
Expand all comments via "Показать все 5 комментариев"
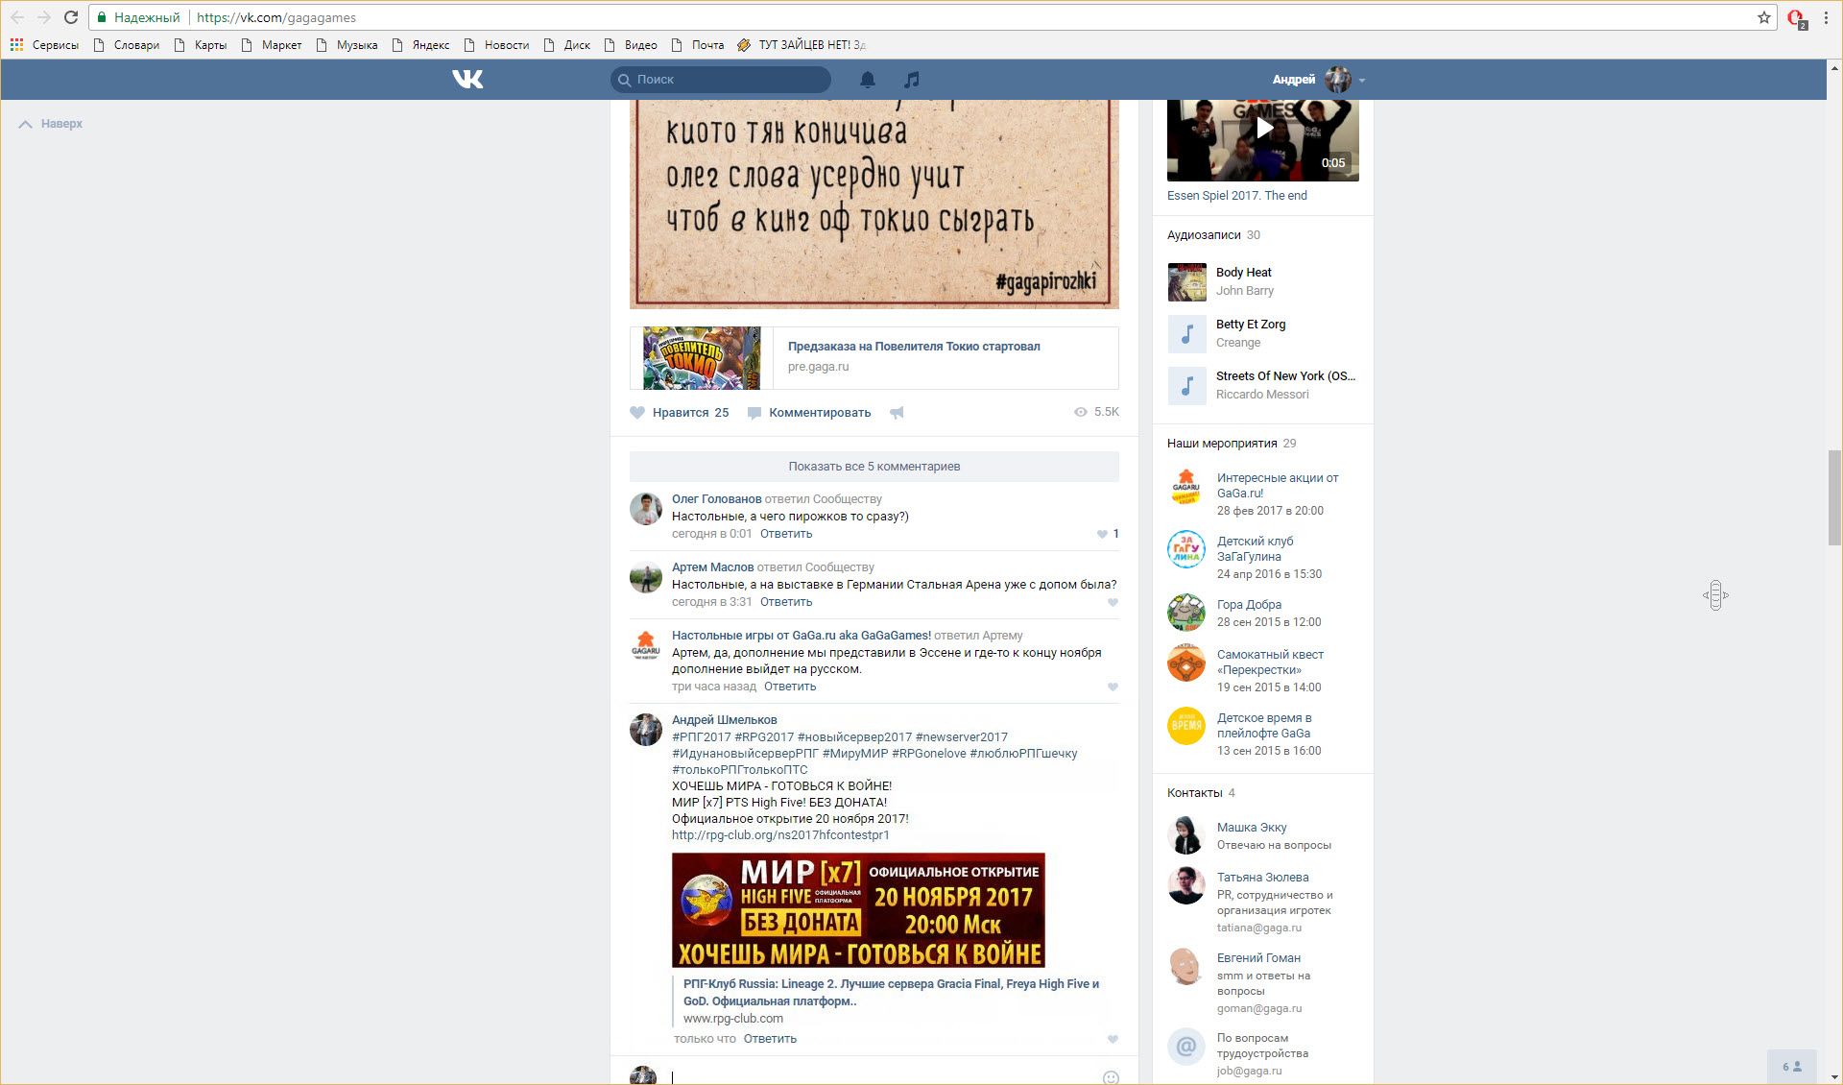[874, 467]
